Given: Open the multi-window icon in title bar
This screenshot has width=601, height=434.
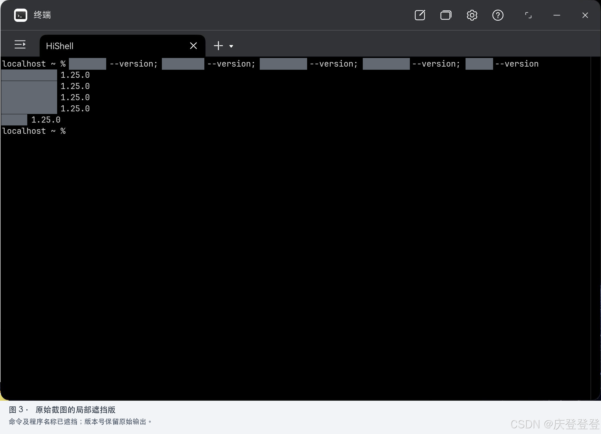Looking at the screenshot, I should [446, 15].
